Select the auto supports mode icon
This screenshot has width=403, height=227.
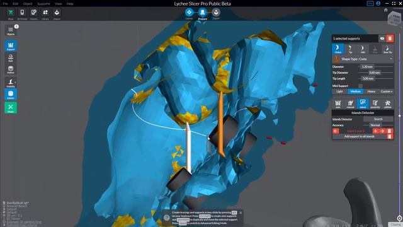click(x=338, y=103)
